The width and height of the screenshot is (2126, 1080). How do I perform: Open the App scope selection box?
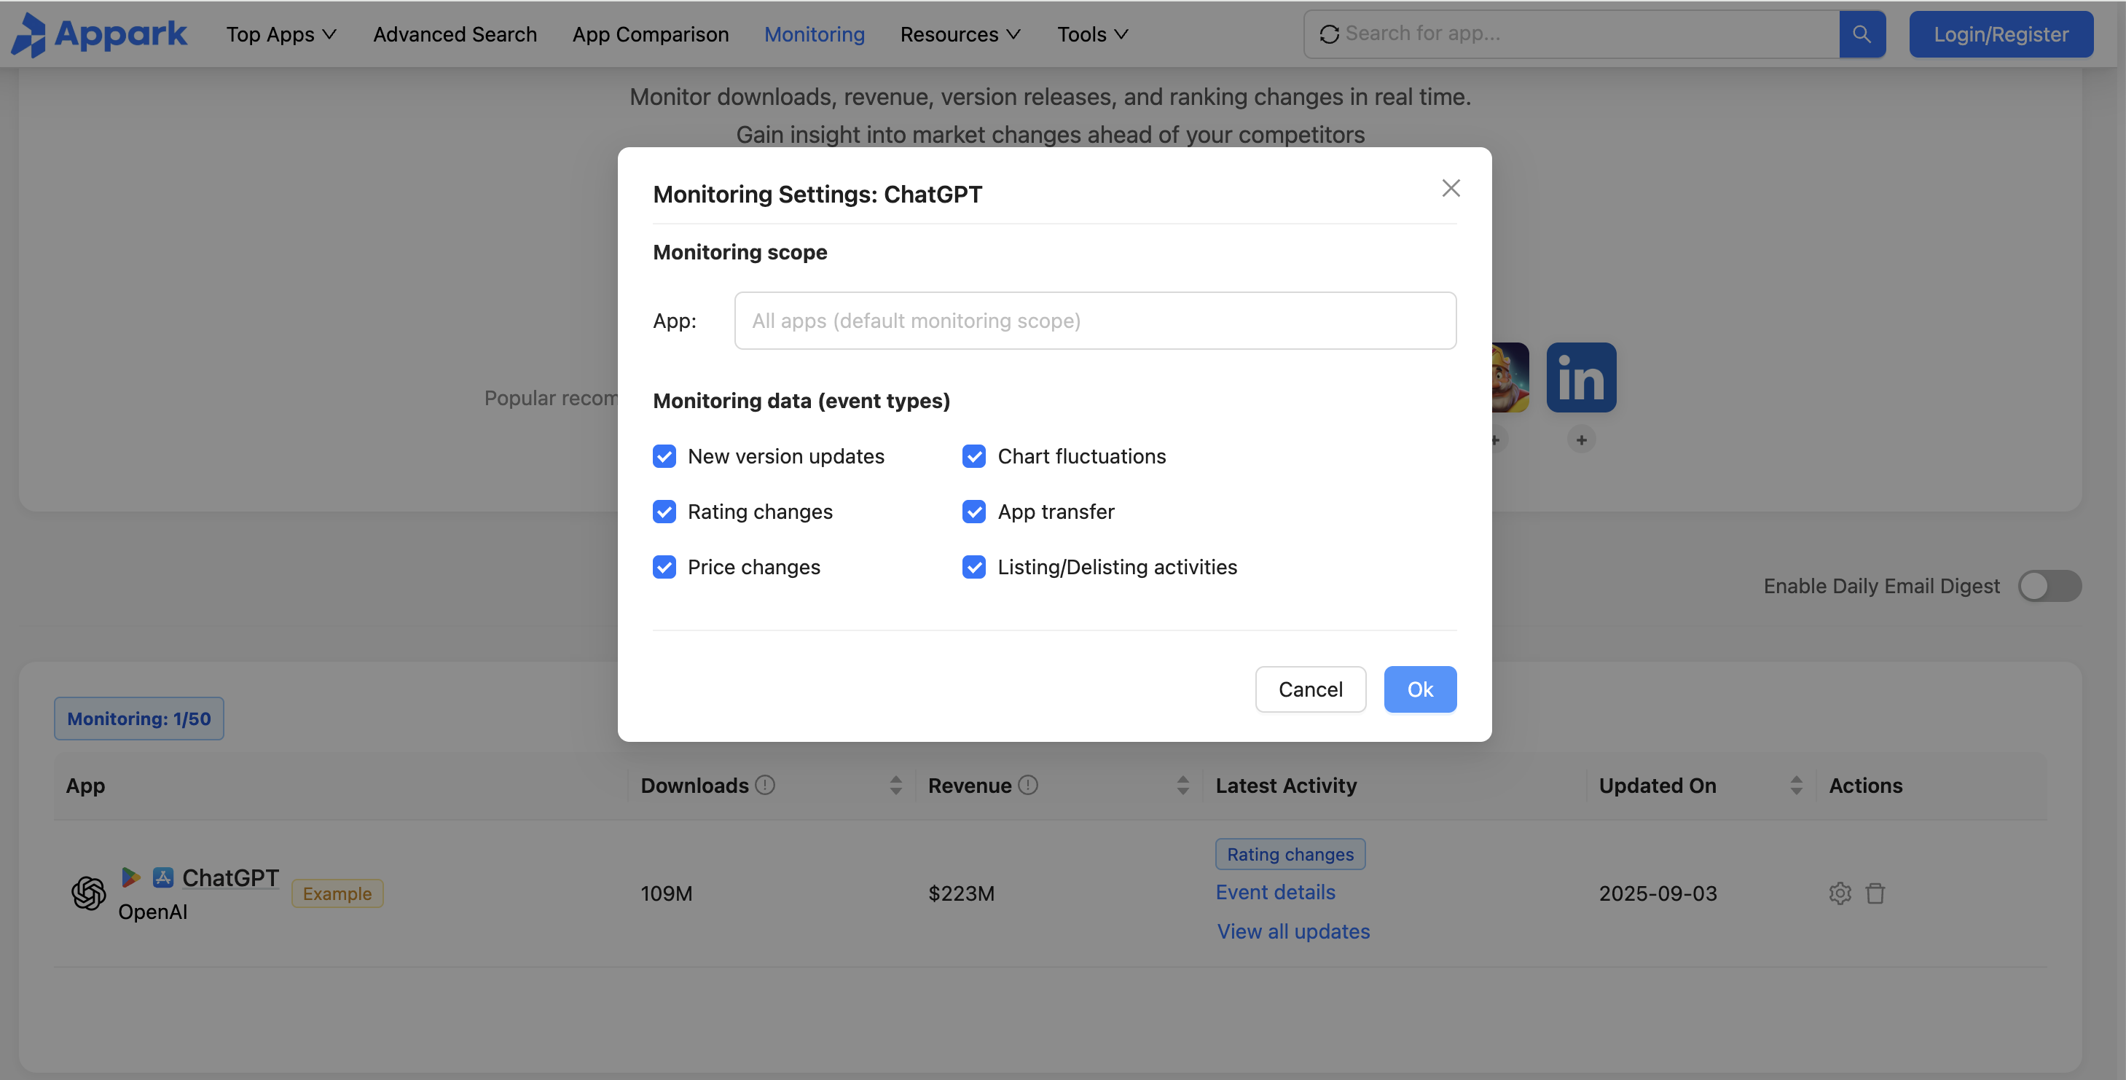pos(1094,321)
